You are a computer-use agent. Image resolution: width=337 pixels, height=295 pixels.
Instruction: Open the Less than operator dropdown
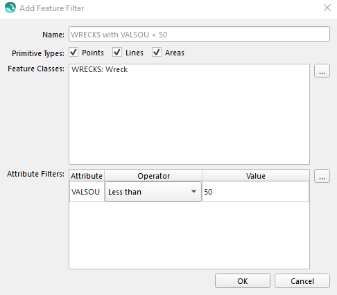tap(153, 192)
